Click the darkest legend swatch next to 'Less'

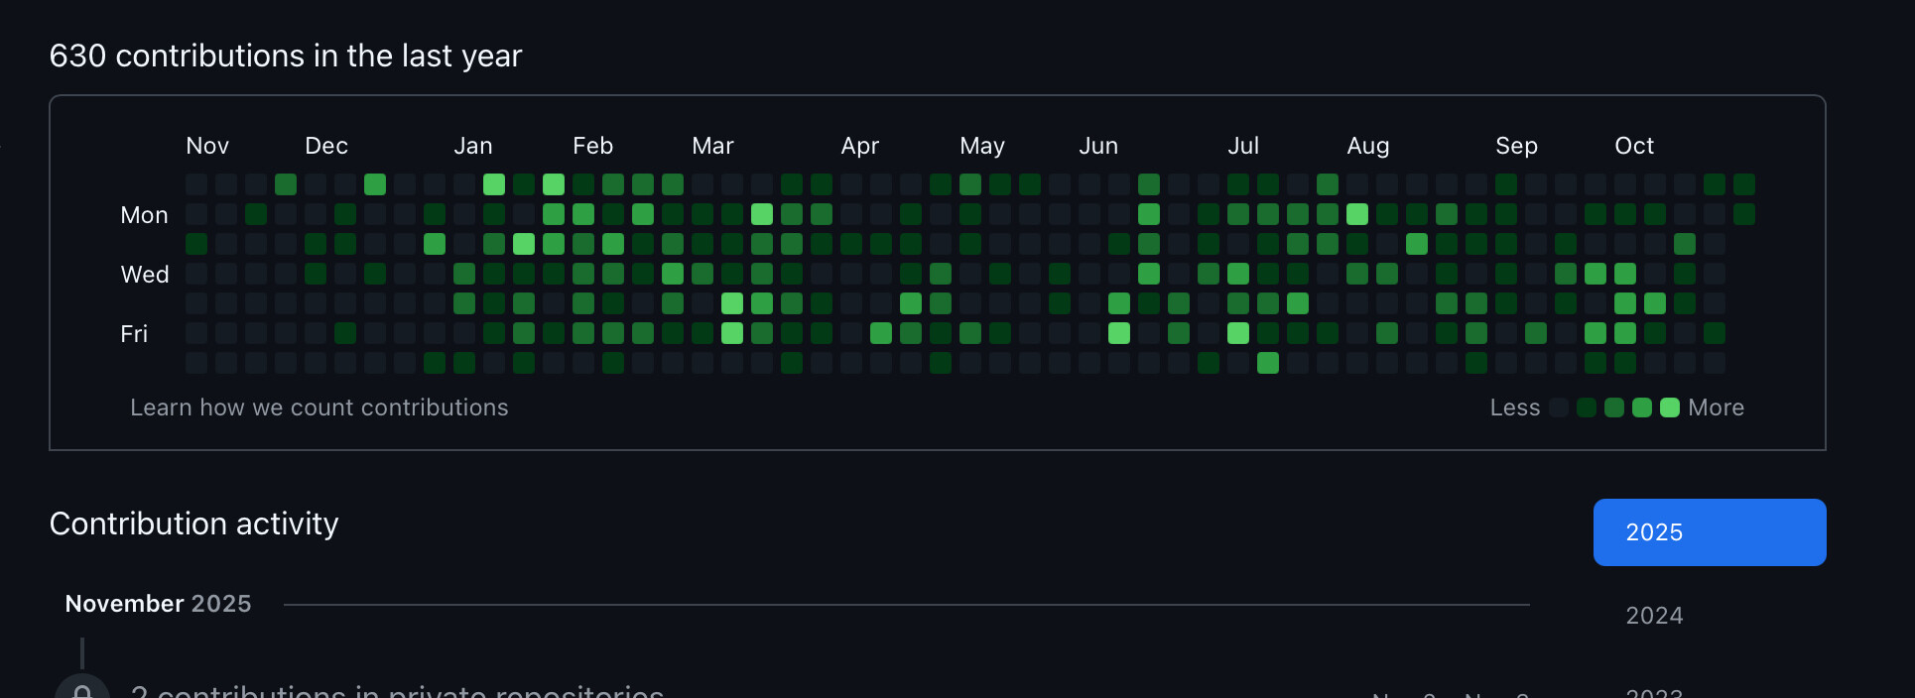pyautogui.click(x=1559, y=407)
